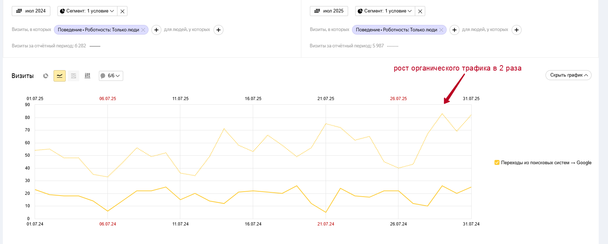Click text Визиты за отчётный период: 6 282
This screenshot has height=244, width=608.
click(49, 46)
